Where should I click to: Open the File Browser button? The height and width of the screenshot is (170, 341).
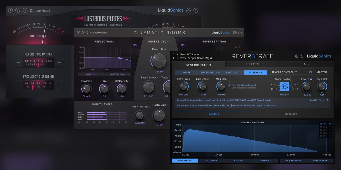tap(293, 161)
